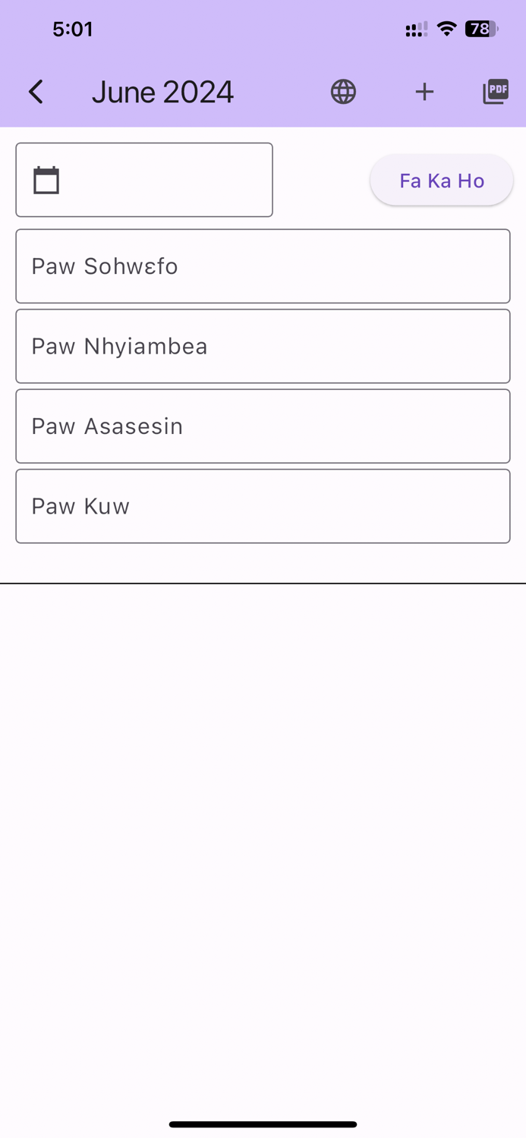Select the June 2024 header title

click(x=162, y=91)
